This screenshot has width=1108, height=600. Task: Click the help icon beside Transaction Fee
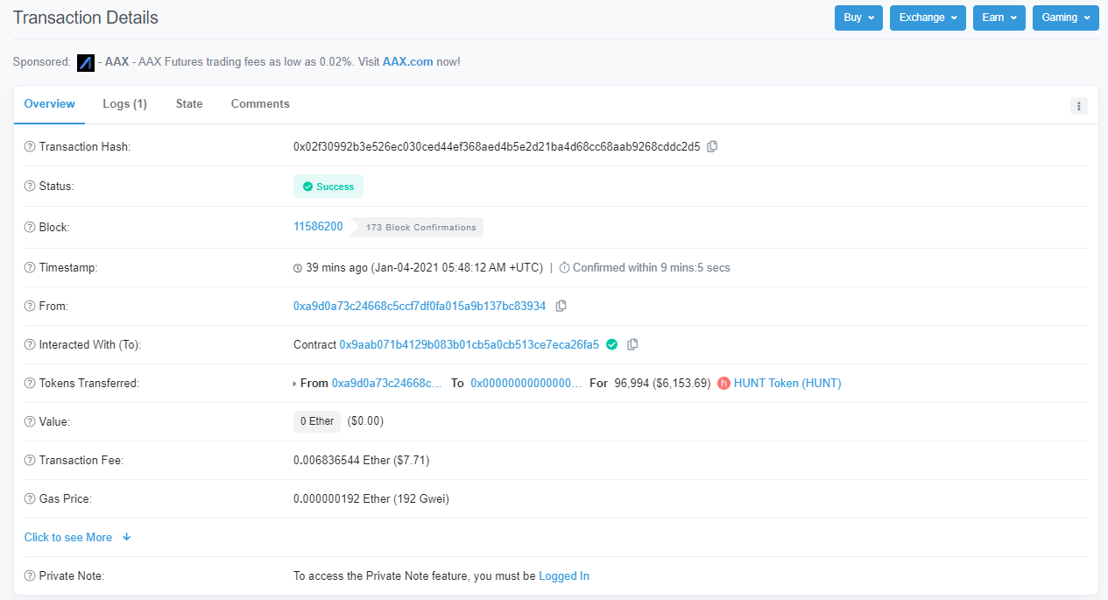point(30,461)
